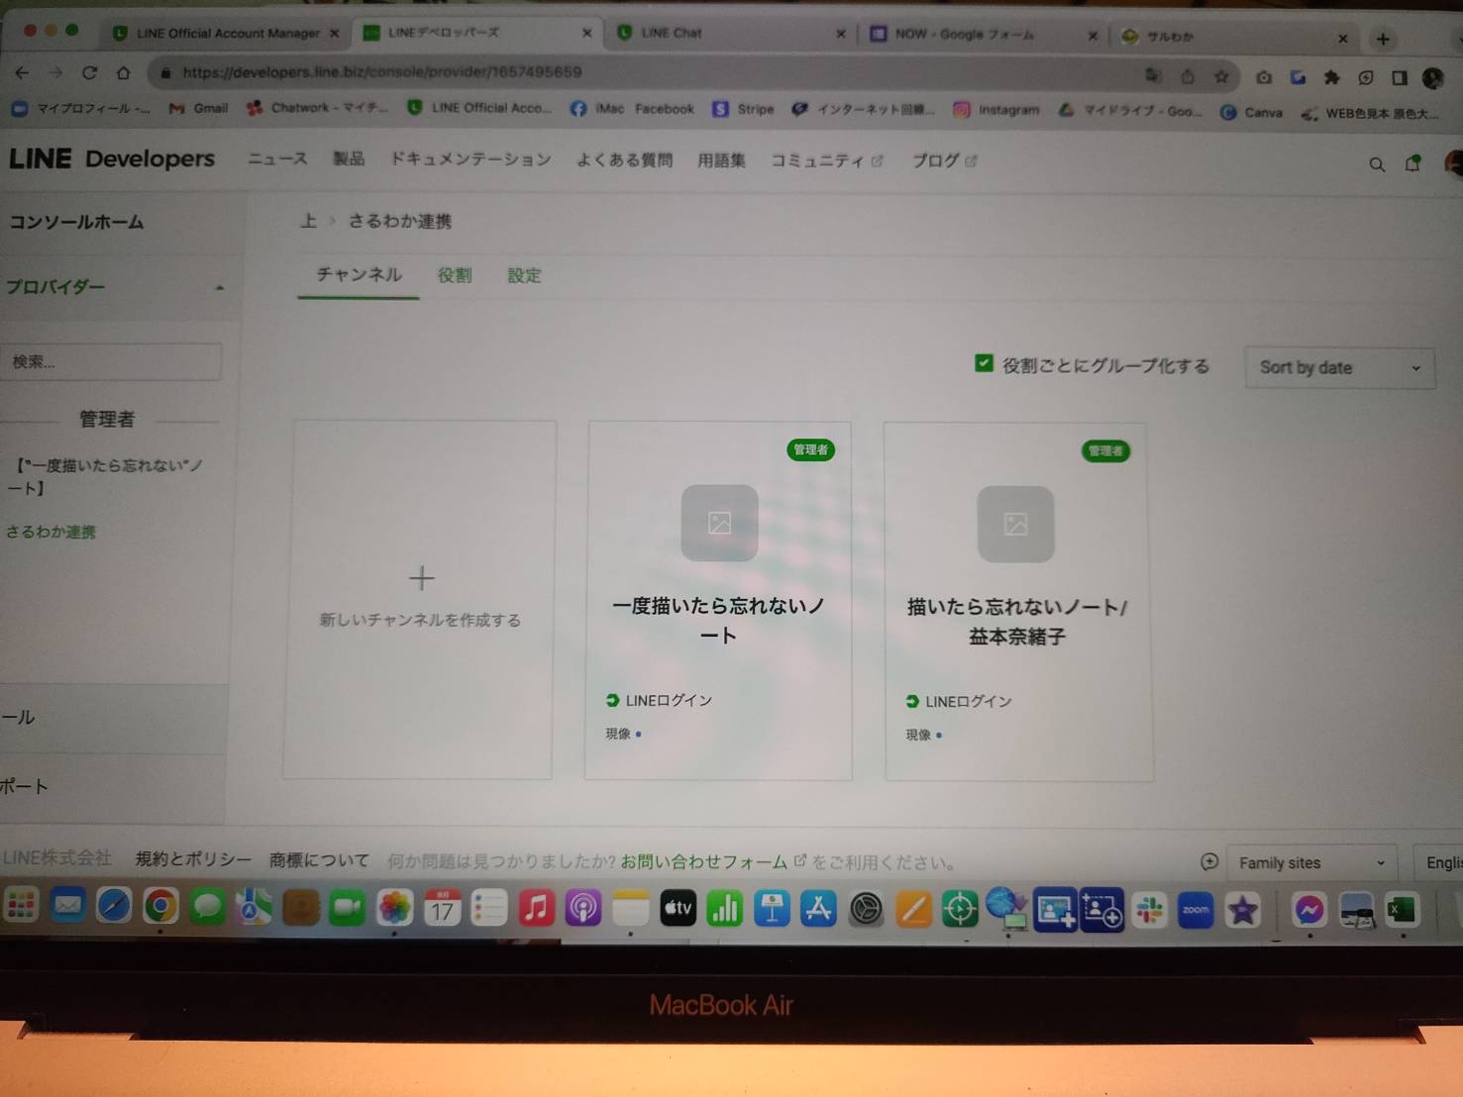Open Keynote from the Dock
The height and width of the screenshot is (1097, 1463).
772,909
